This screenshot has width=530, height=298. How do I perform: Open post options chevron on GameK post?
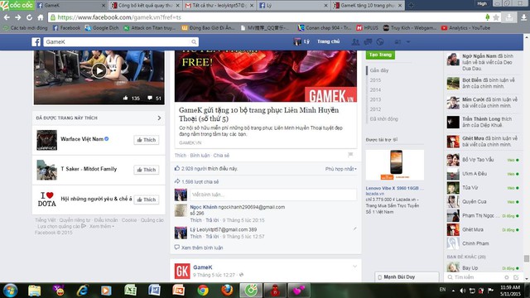pos(354,267)
